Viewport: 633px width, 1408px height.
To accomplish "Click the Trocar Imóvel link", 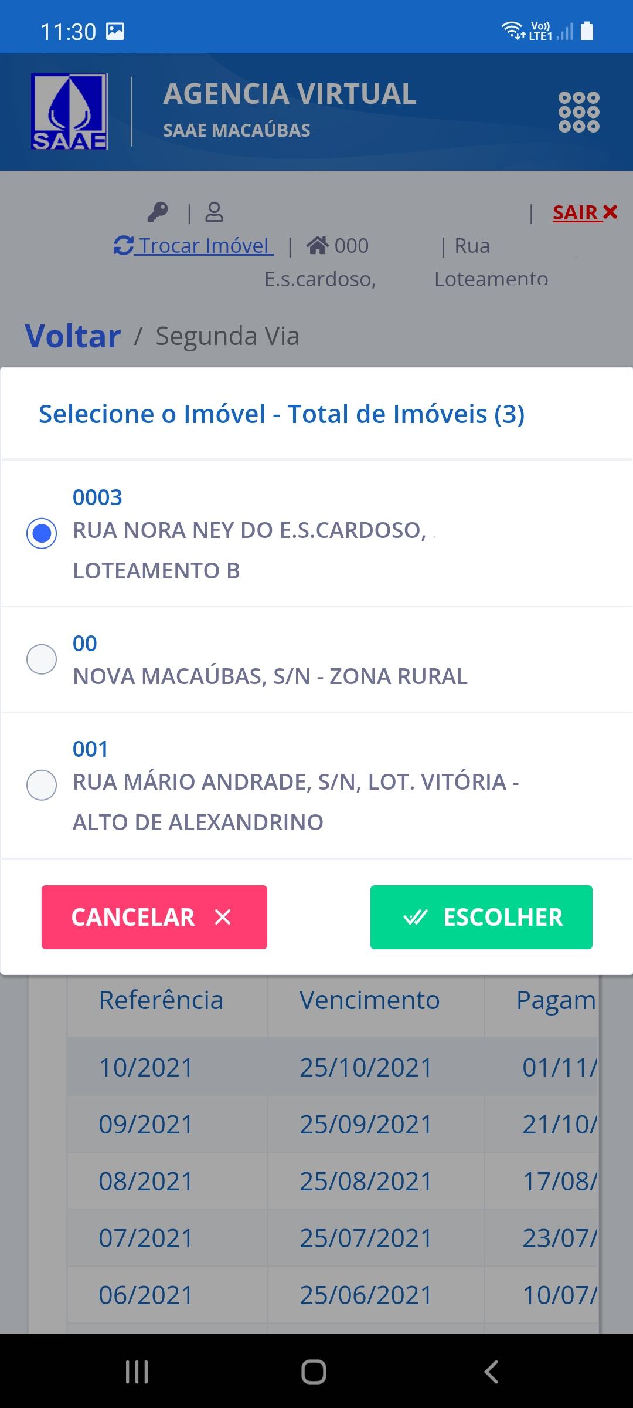I will point(193,245).
